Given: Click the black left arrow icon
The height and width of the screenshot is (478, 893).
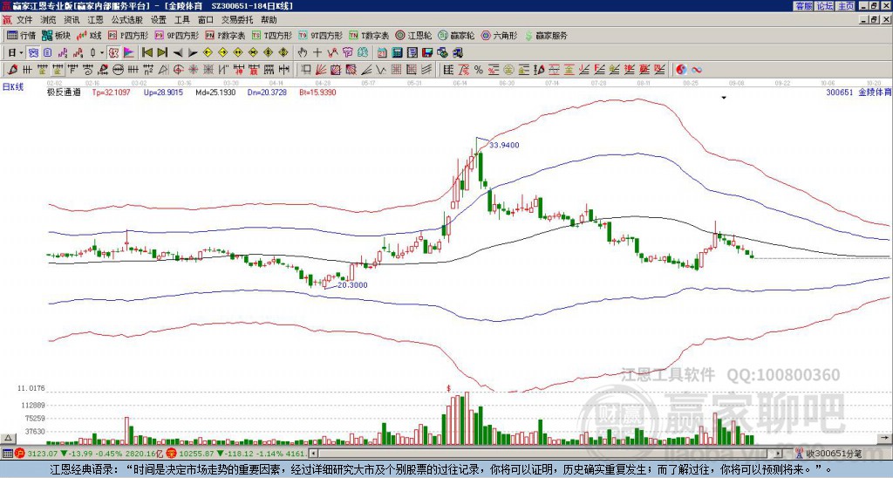Looking at the screenshot, I should 178,53.
